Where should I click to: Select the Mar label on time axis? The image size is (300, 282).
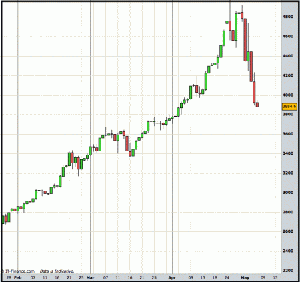point(90,277)
